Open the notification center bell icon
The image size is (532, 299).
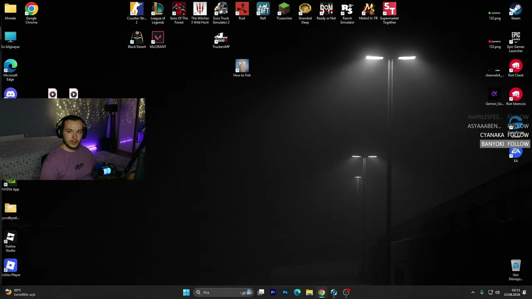click(525, 292)
